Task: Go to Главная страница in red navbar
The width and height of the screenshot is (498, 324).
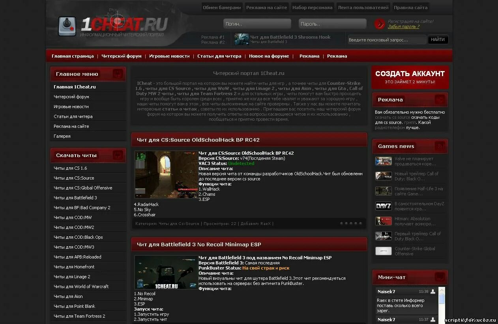Action: coord(73,56)
